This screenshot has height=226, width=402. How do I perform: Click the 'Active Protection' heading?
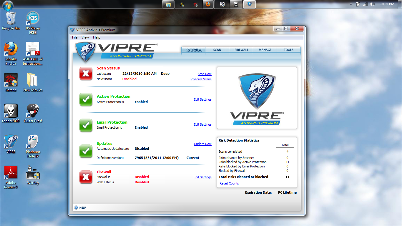(114, 96)
